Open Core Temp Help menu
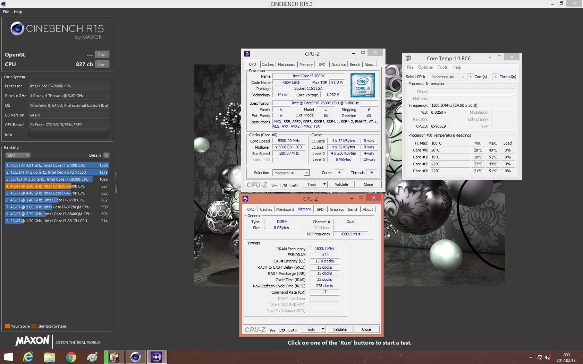The width and height of the screenshot is (583, 364). (457, 67)
